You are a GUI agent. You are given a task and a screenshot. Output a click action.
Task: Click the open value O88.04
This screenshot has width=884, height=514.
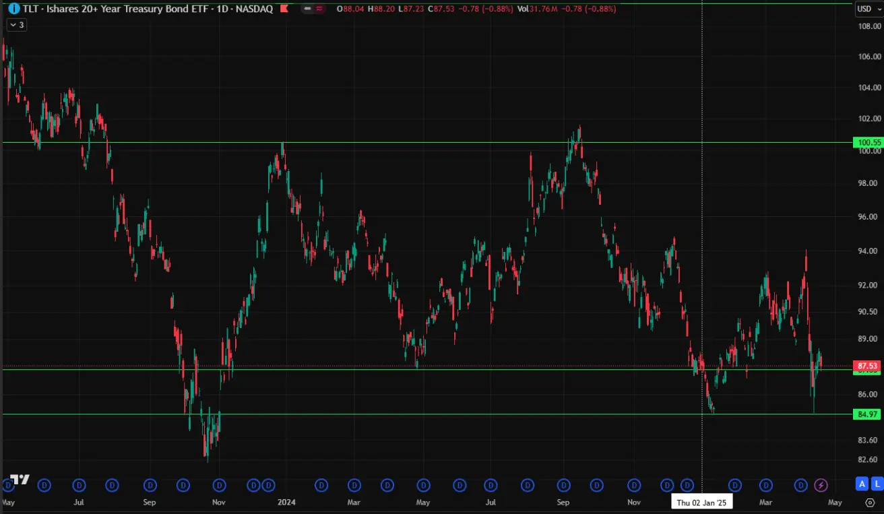point(350,9)
